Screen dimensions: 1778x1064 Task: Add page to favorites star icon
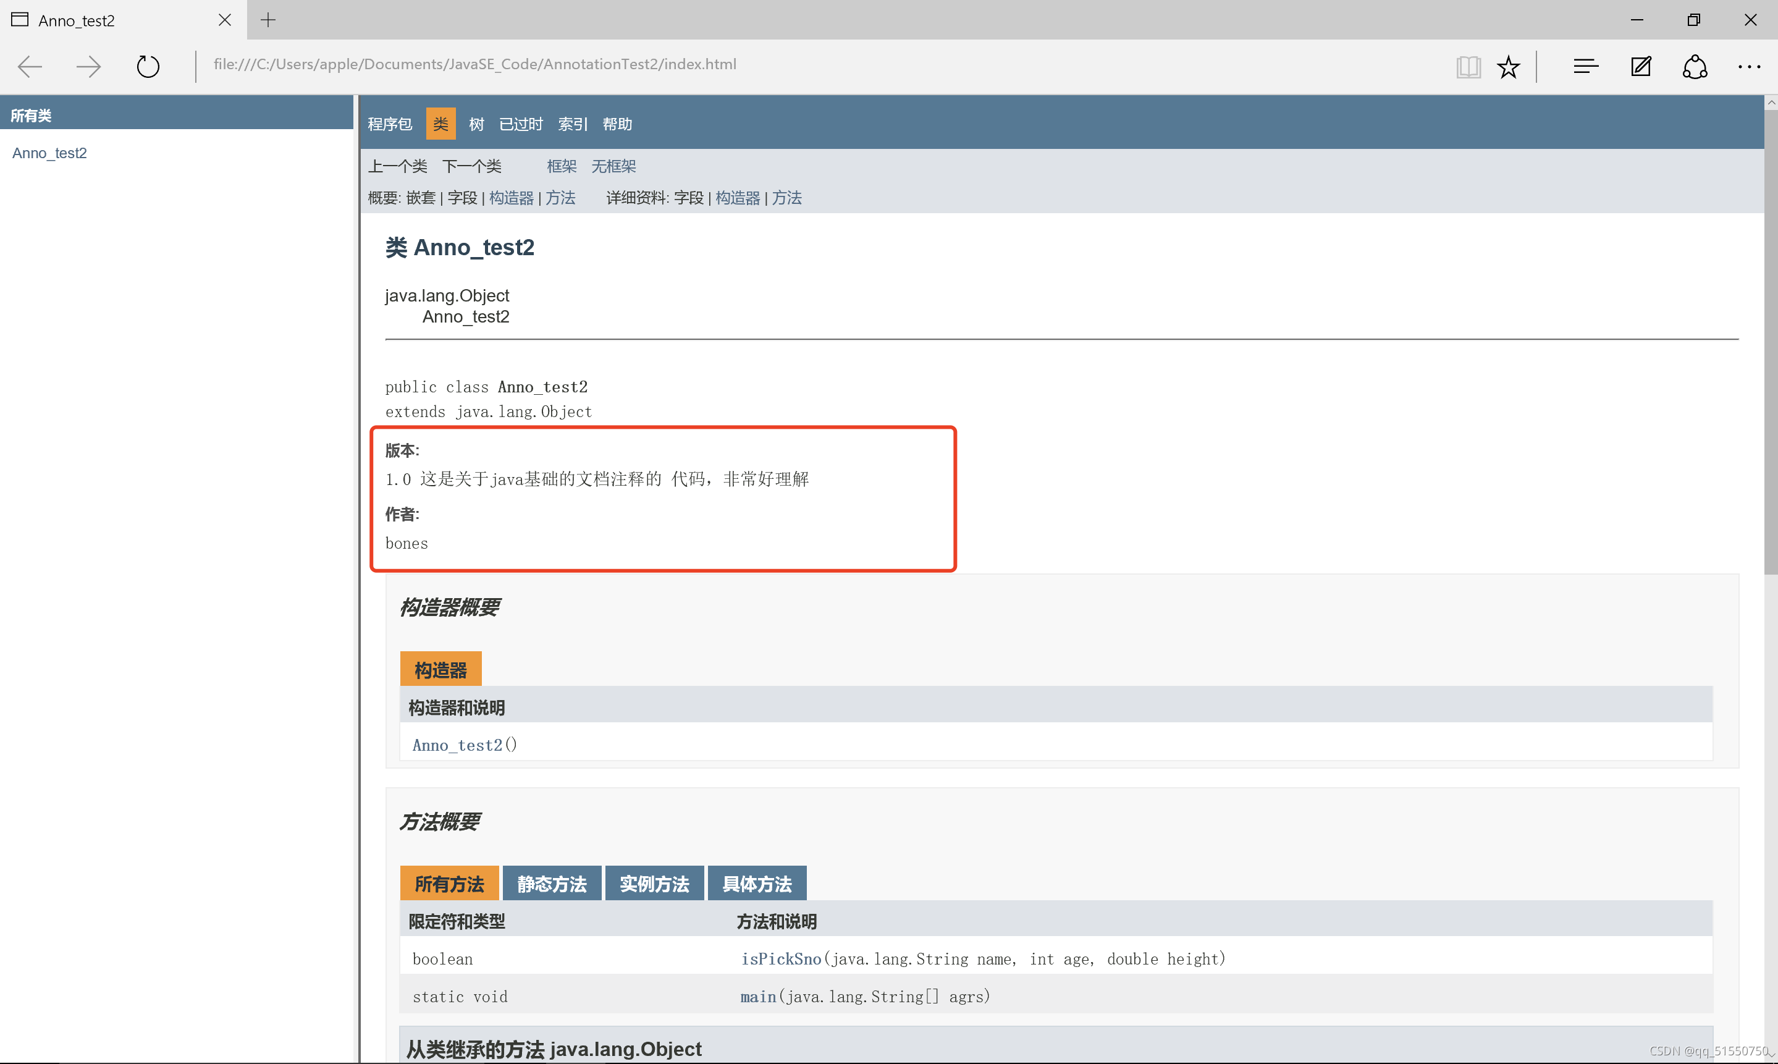pyautogui.click(x=1509, y=67)
